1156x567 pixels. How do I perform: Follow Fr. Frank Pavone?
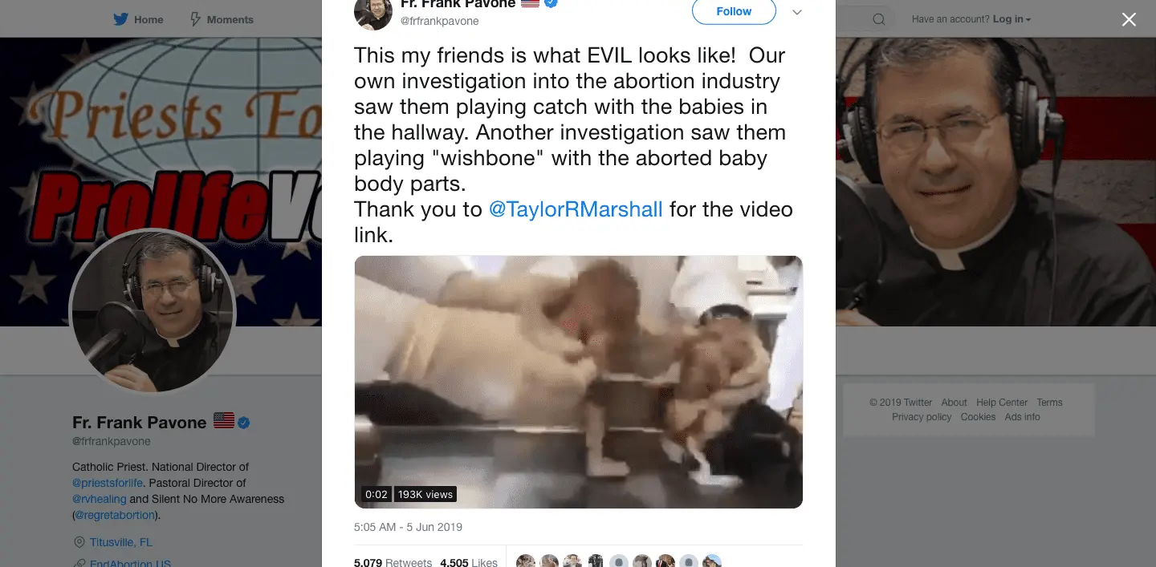click(734, 11)
